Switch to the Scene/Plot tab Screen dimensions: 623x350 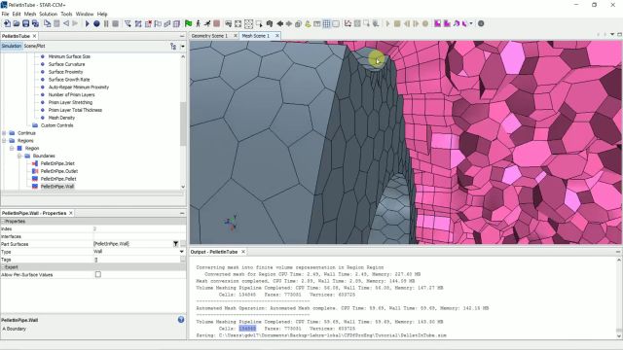coord(35,46)
